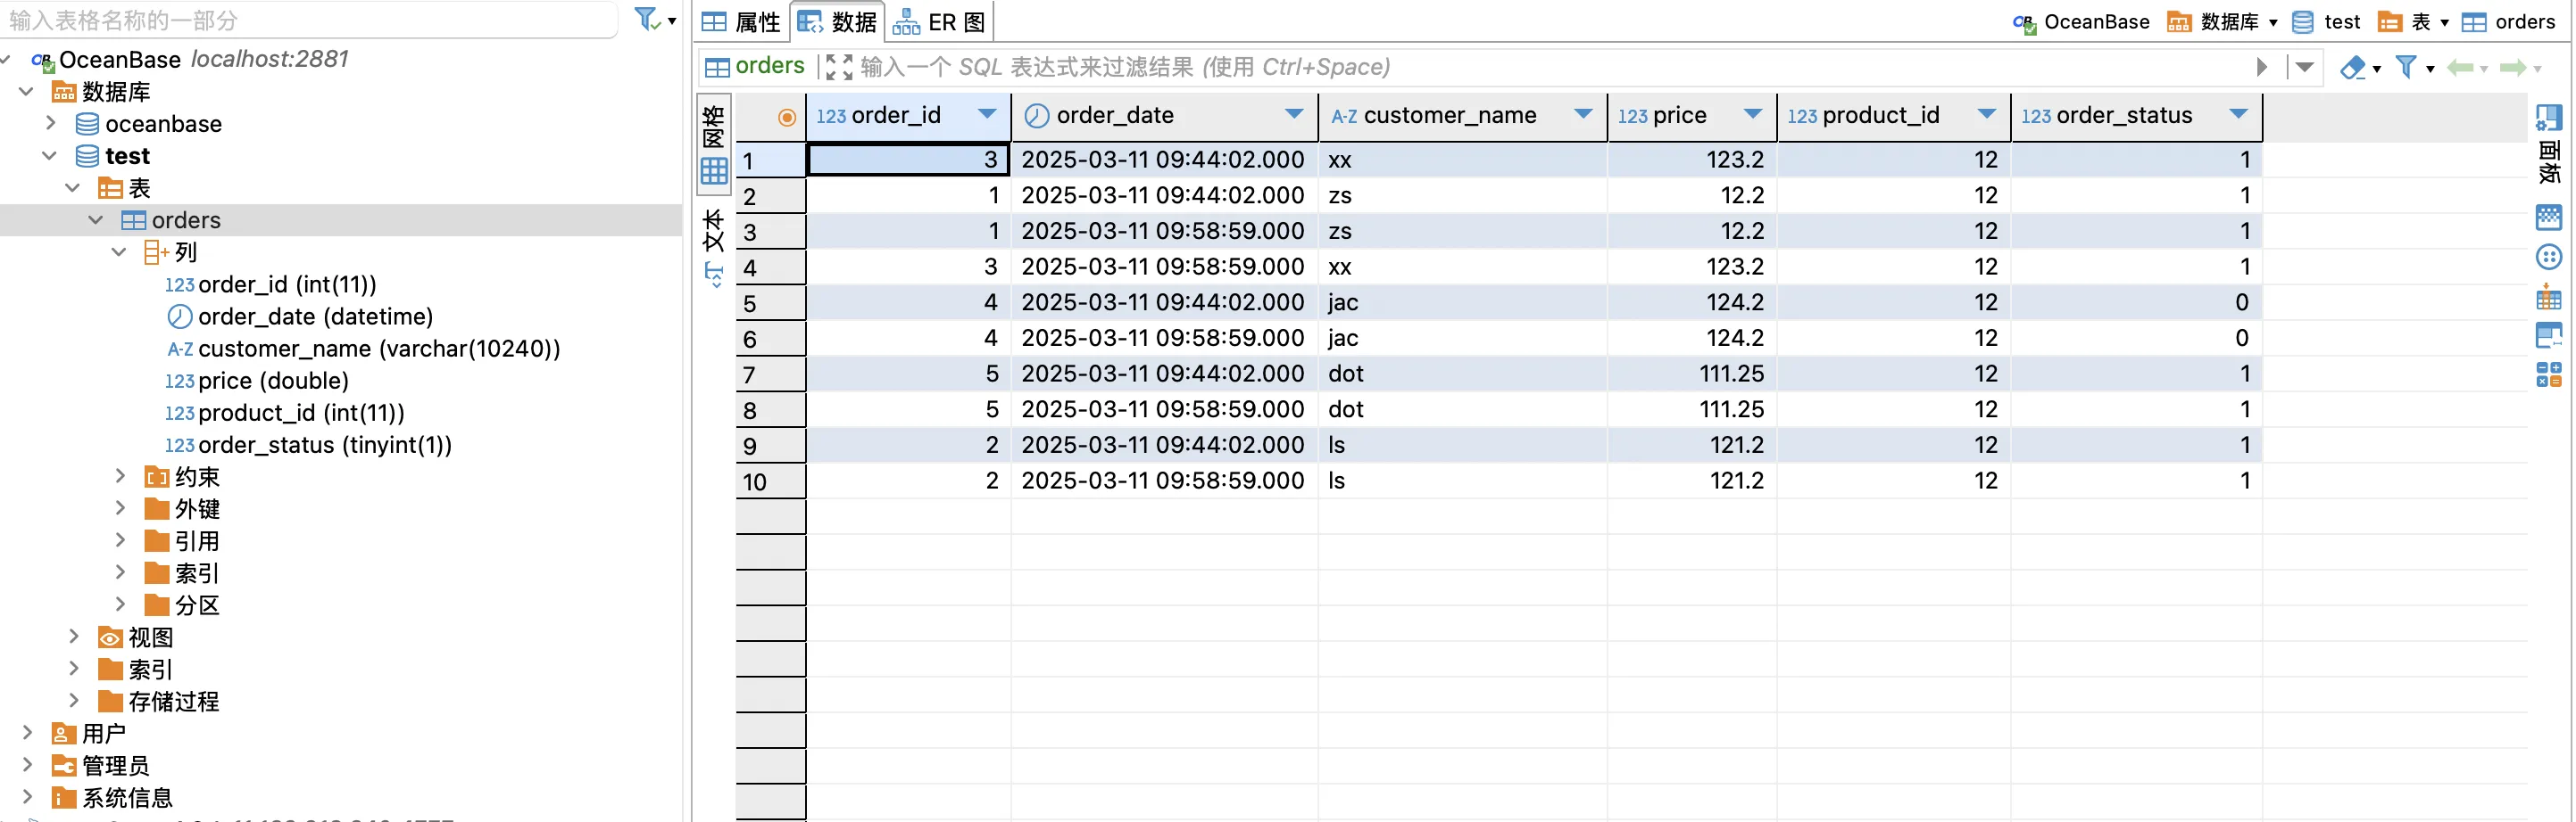The image size is (2576, 822).
Task: Click in the SQL filter input field
Action: coord(1100,66)
